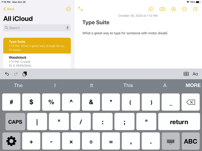Tap the | vertical bar key
The image size is (202, 151).
pyautogui.click(x=37, y=122)
